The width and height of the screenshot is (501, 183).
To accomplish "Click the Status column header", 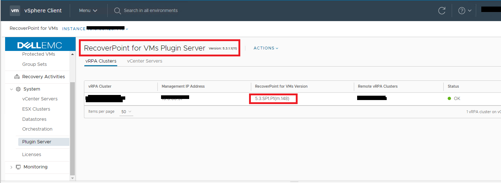I will pos(453,87).
